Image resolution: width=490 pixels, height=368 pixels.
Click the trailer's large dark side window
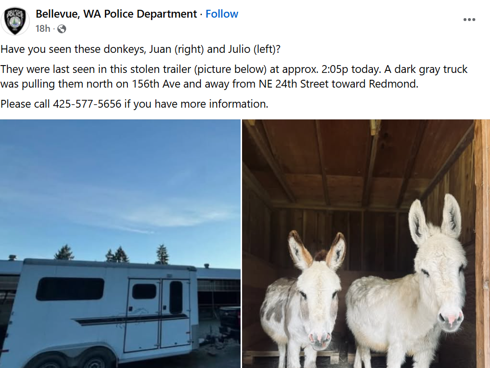point(70,289)
